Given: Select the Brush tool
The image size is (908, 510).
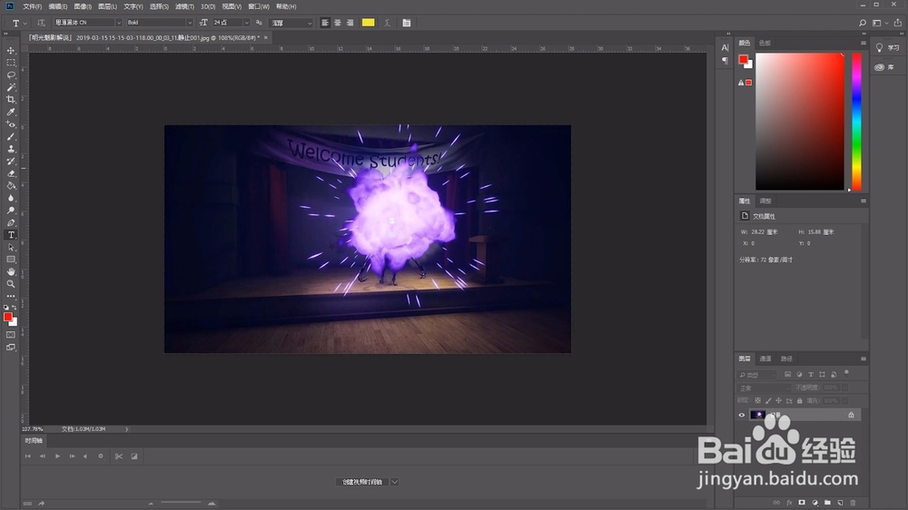Looking at the screenshot, I should point(11,137).
